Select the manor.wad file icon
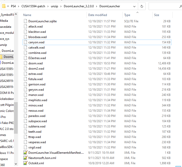182x167 pixels. point(25,95)
